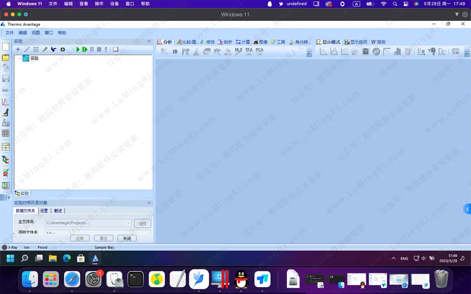Click the 浏览 browse button
The height and width of the screenshot is (294, 471).
[142, 223]
